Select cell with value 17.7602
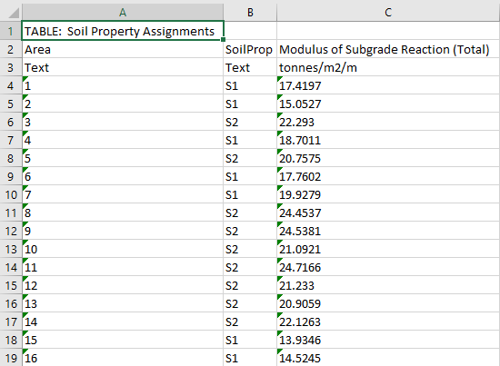The height and width of the screenshot is (366, 500). point(388,176)
